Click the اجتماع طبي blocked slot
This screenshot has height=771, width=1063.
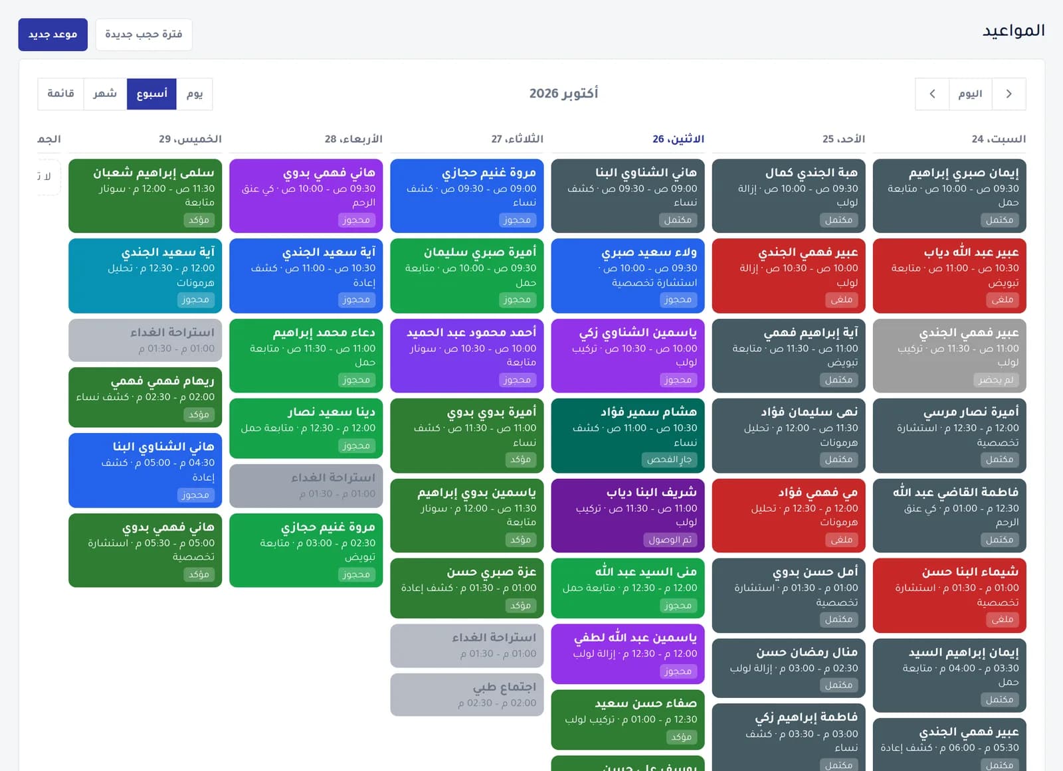(467, 695)
